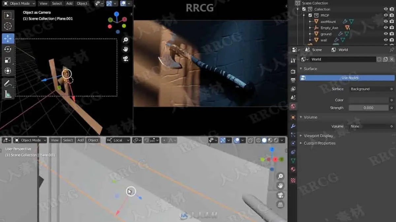Open Local transform orientation dropdown

[x=118, y=140]
